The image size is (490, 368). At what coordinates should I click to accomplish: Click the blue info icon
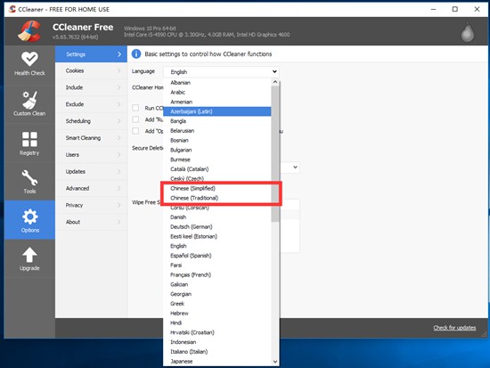tap(136, 54)
